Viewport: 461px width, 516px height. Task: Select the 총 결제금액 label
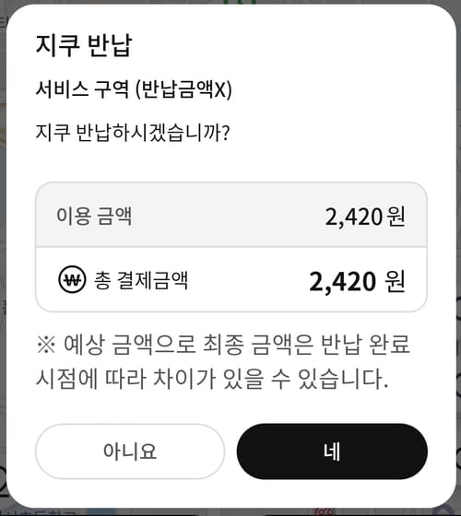tap(141, 280)
